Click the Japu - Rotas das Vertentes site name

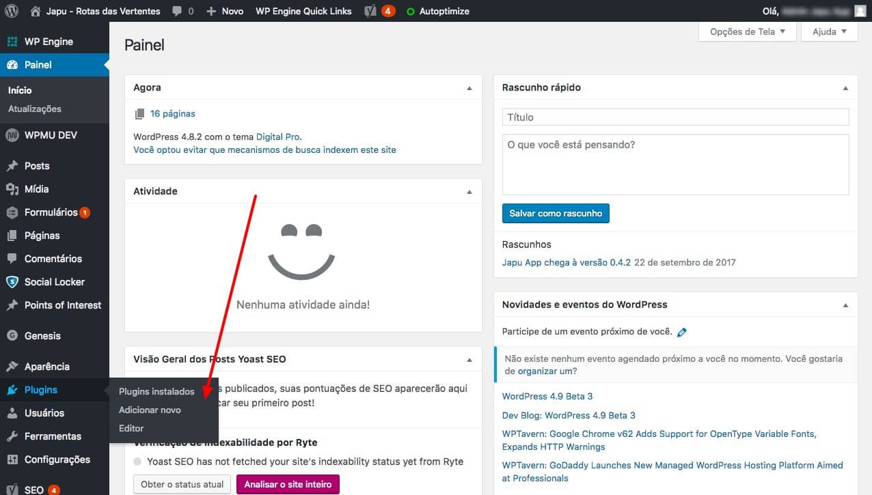tap(103, 11)
